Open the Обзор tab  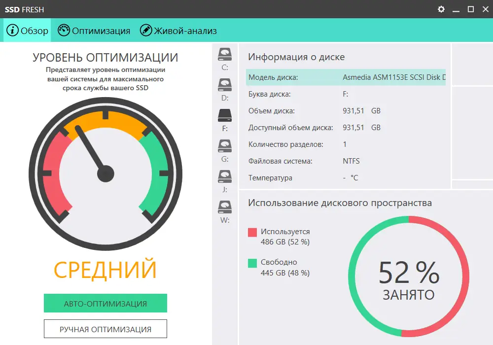[x=27, y=30]
